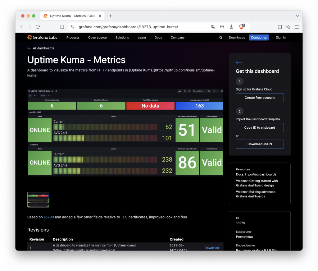Click the address bar URL field
Screen dimensions: 318x271
click(128, 27)
